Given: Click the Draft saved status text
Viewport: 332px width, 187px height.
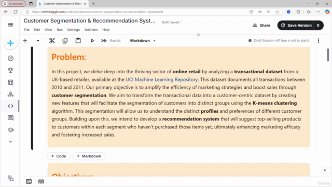Looking at the screenshot, I should point(171,22).
